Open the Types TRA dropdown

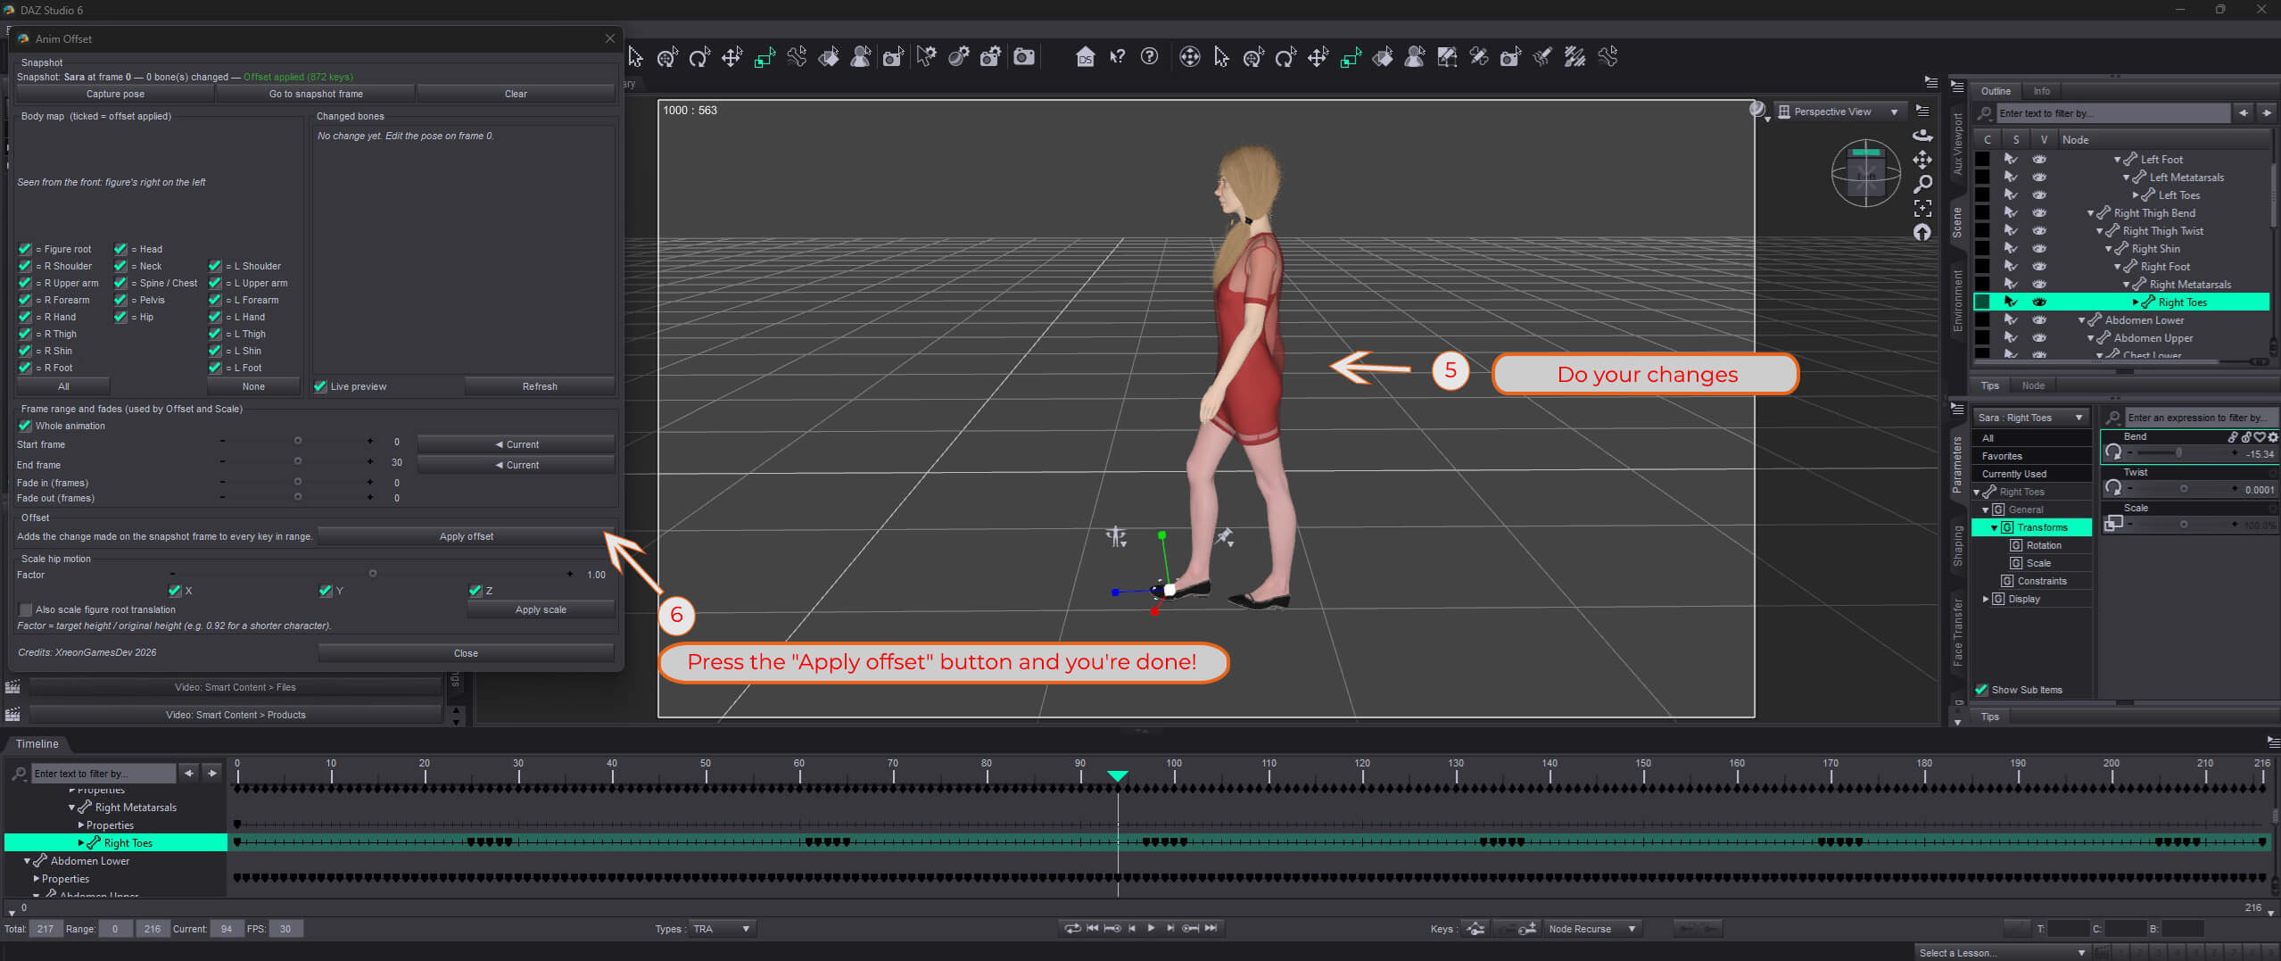(x=722, y=929)
